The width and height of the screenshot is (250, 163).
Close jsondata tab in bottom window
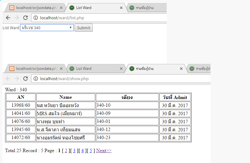[x=61, y=69]
